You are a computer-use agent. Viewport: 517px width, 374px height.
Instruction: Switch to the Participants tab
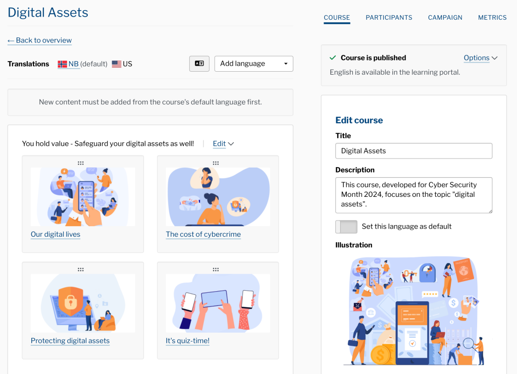coord(389,17)
